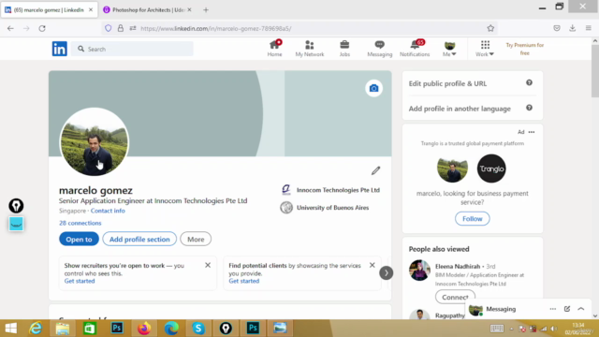
Task: Open Internet Explorer from taskbar
Action: point(36,329)
